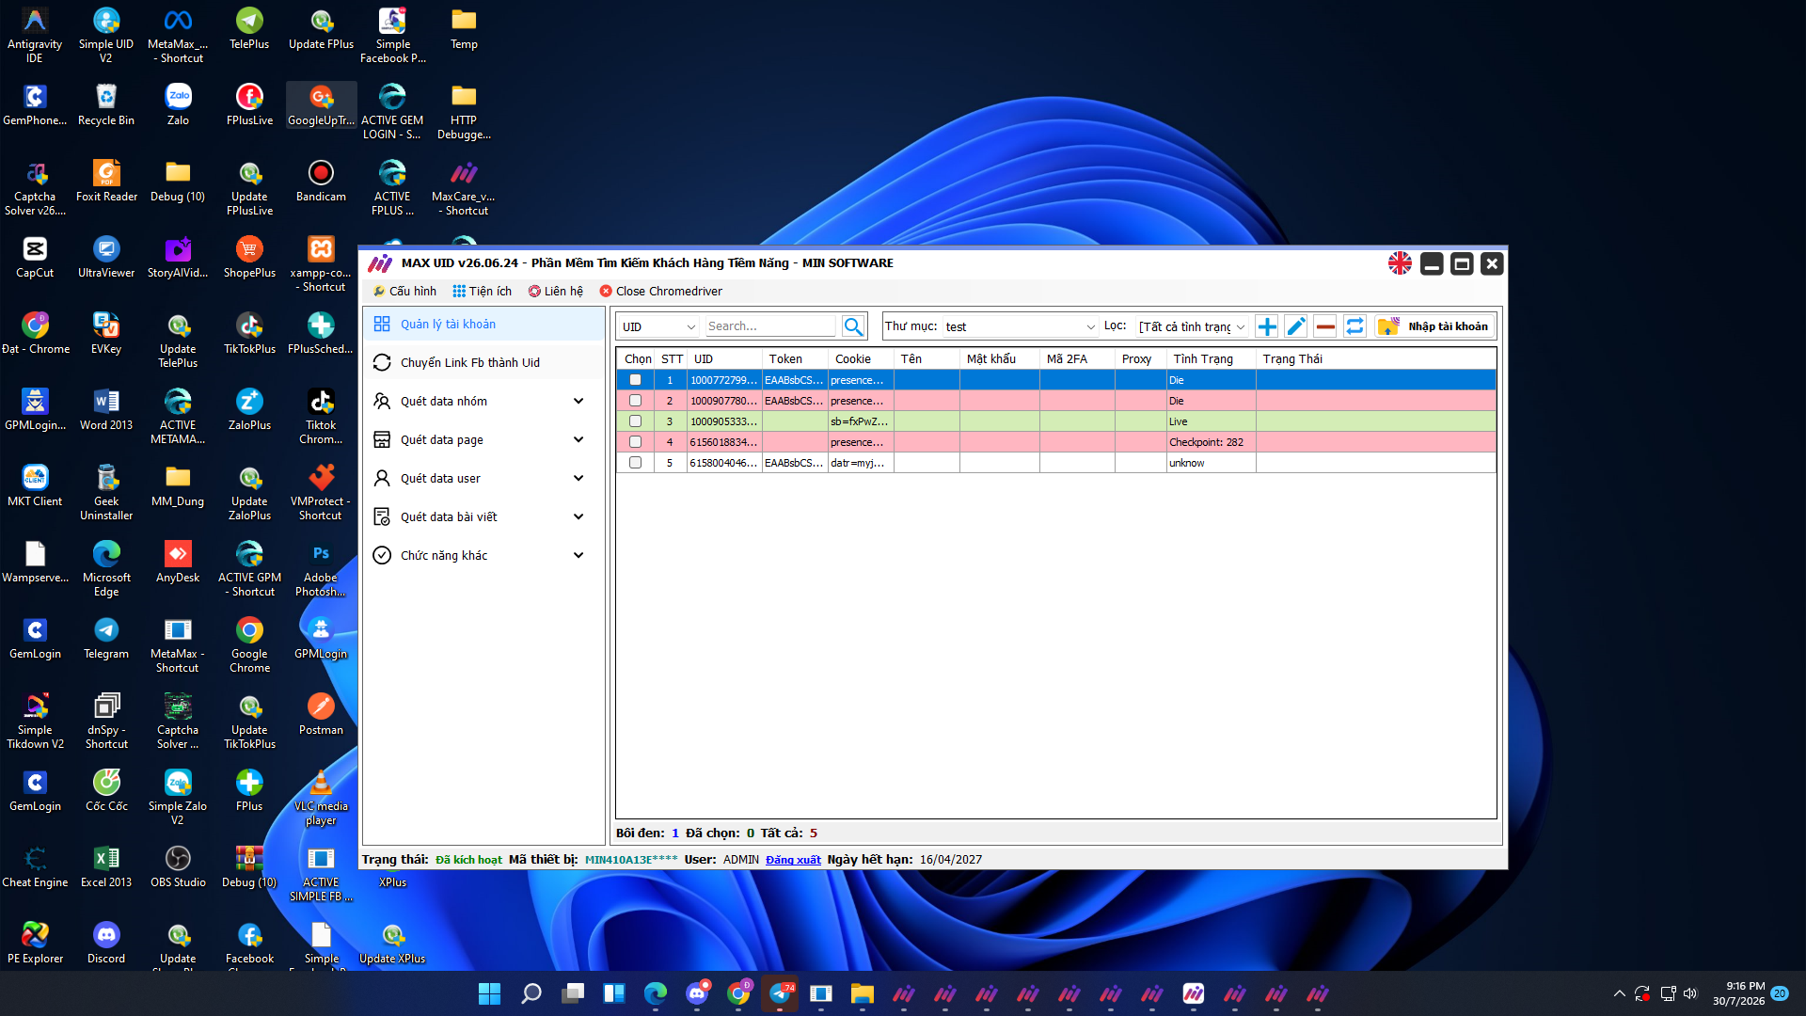Click Đăng xuất logout link
This screenshot has height=1016, width=1806.
tap(793, 860)
